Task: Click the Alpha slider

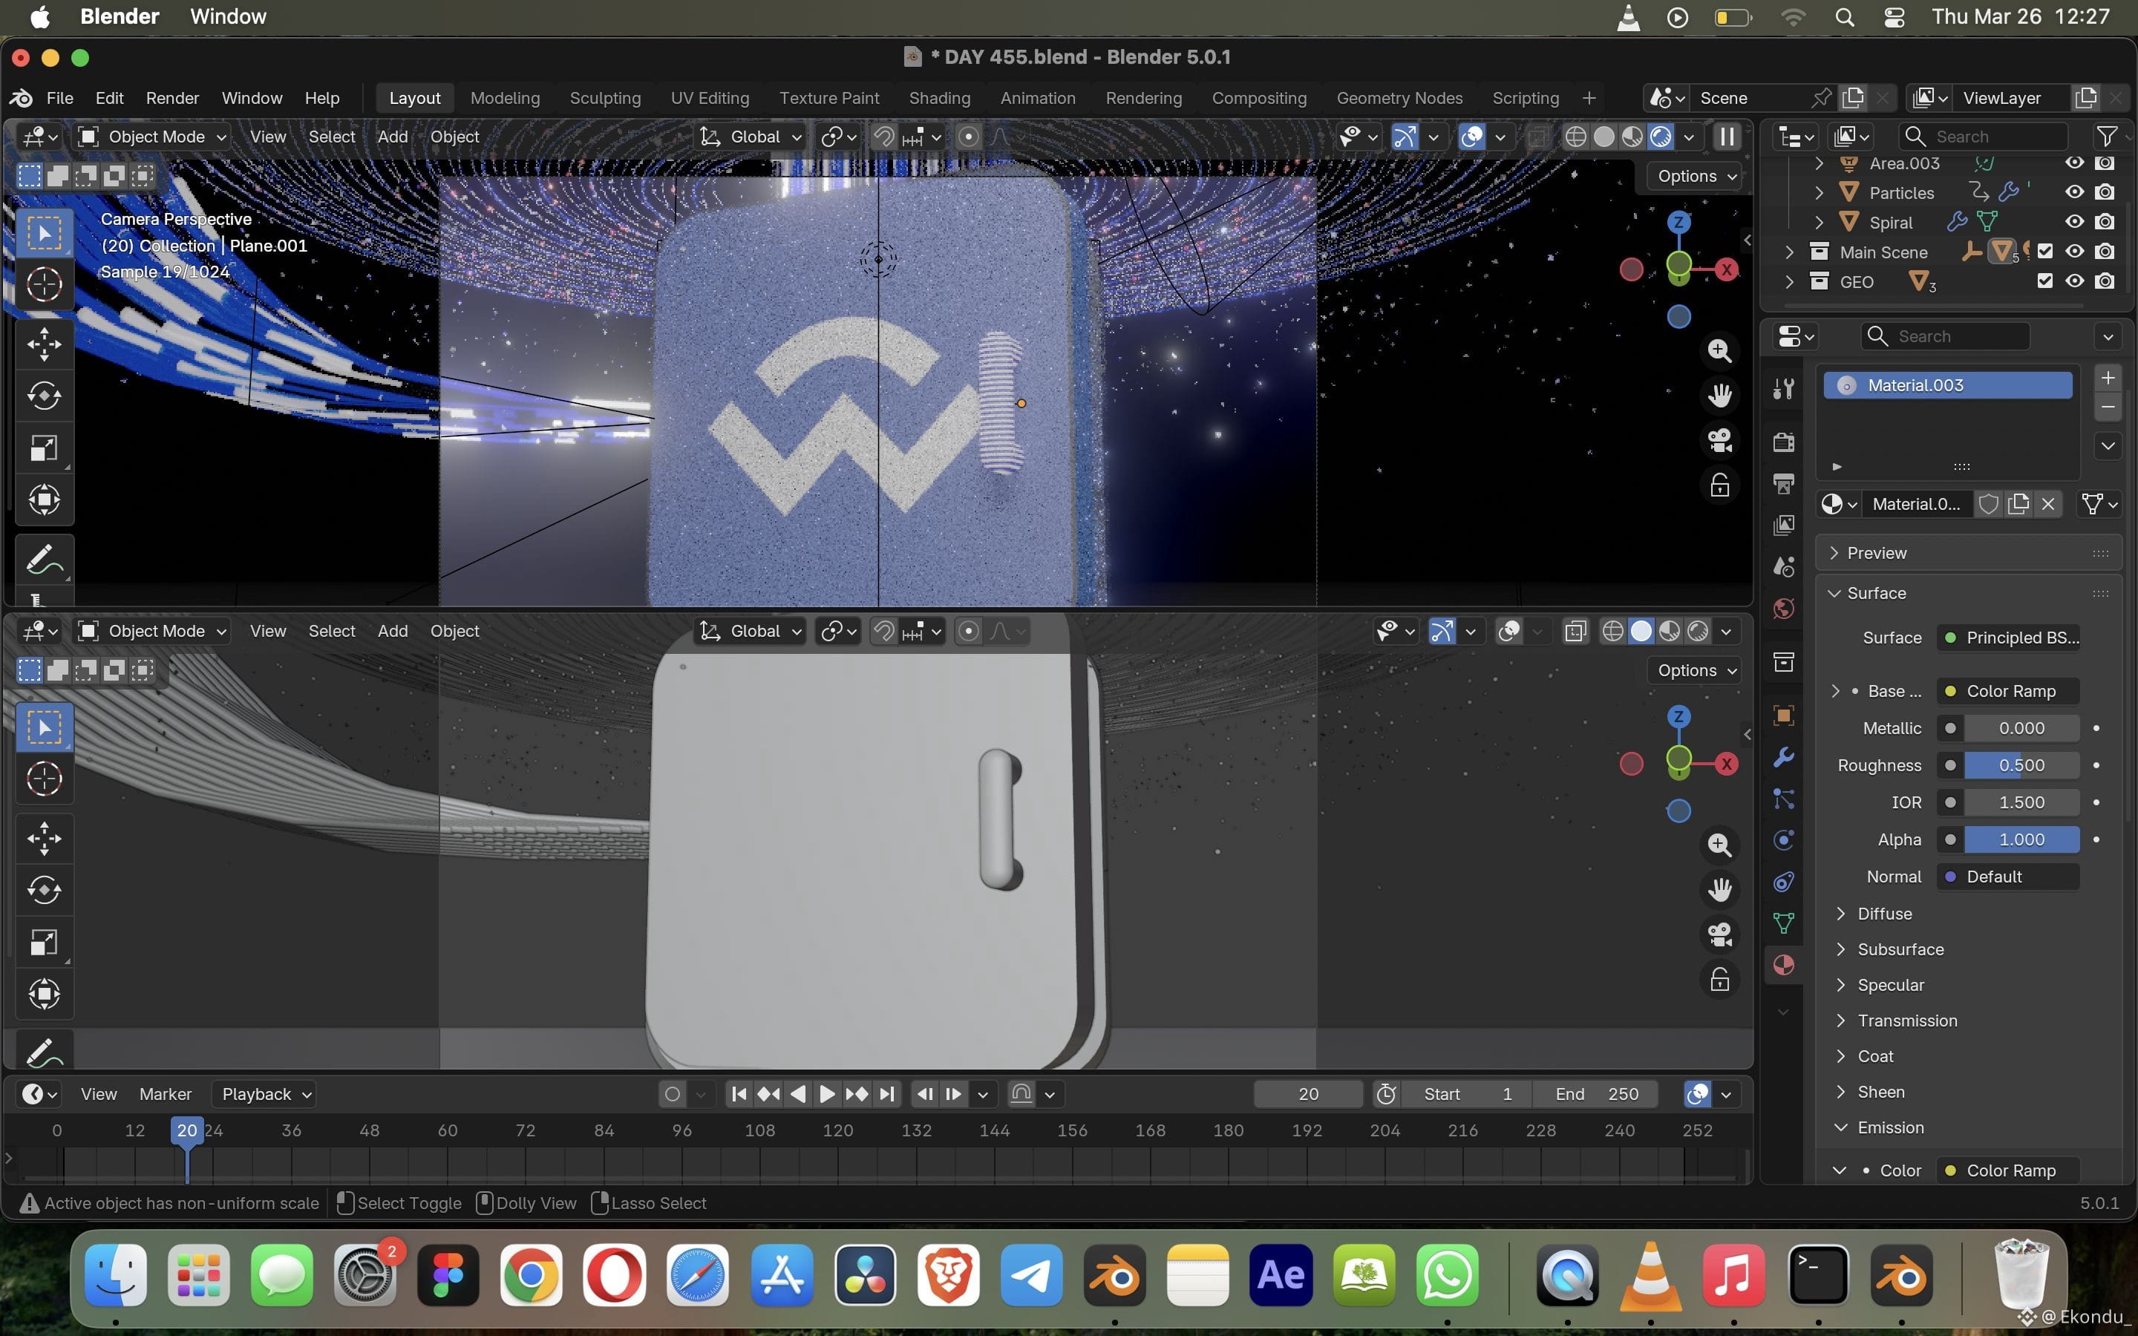Action: pyautogui.click(x=2021, y=839)
